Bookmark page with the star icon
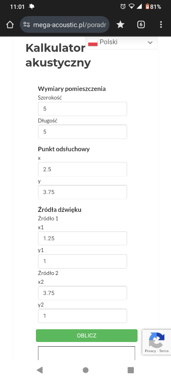Viewport: 171px width, 380px height. [x=120, y=24]
